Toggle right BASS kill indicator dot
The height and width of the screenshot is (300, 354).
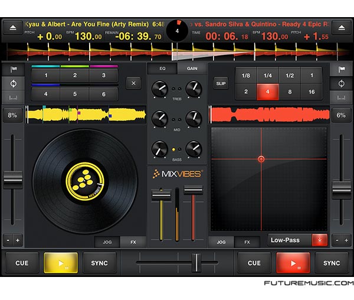(x=180, y=149)
